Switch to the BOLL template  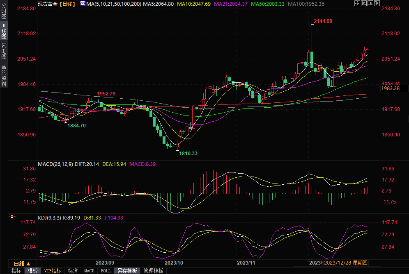click(x=106, y=271)
